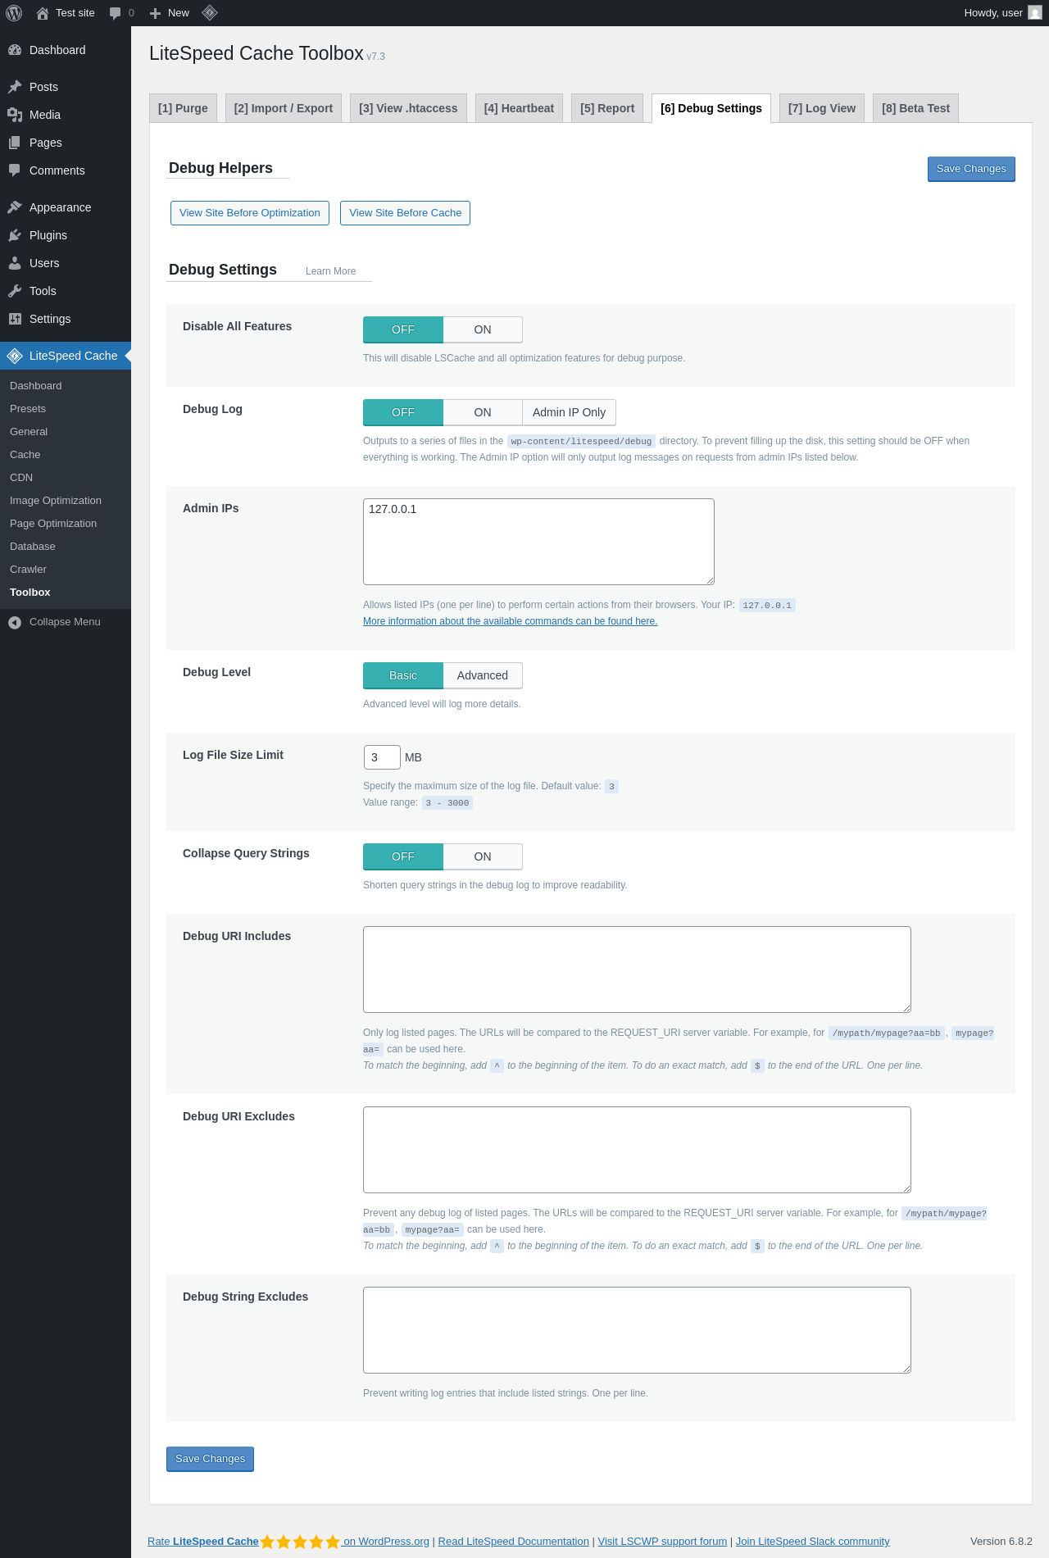The height and width of the screenshot is (1558, 1049).
Task: Switch to the [1] Purge tab
Action: [183, 108]
